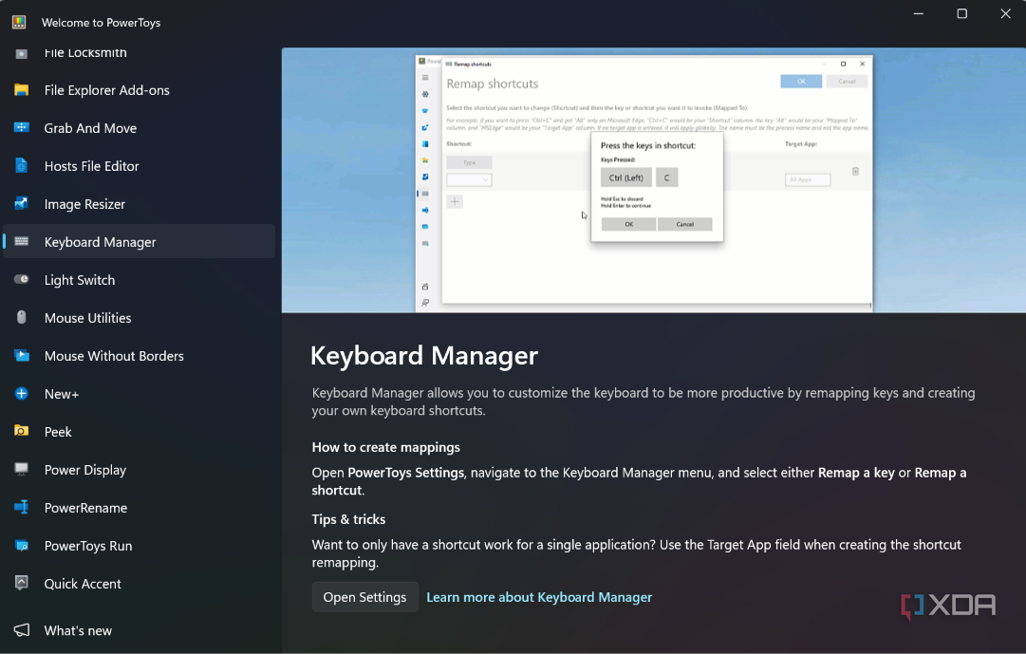Open the Hosts File Editor page
The height and width of the screenshot is (654, 1026).
point(139,166)
